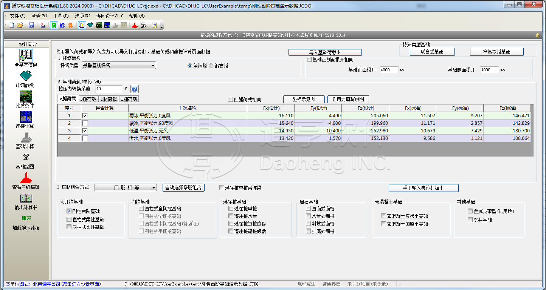
Task: Click the 作用力填写说明 button
Action: (348, 99)
